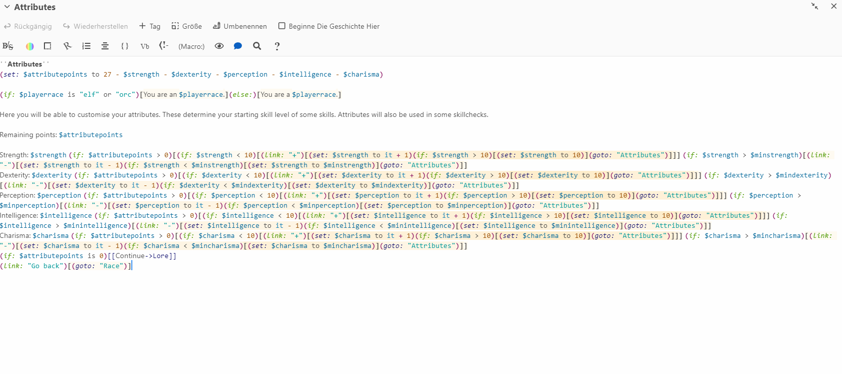Open the rotated text transform tool

[x=67, y=46]
